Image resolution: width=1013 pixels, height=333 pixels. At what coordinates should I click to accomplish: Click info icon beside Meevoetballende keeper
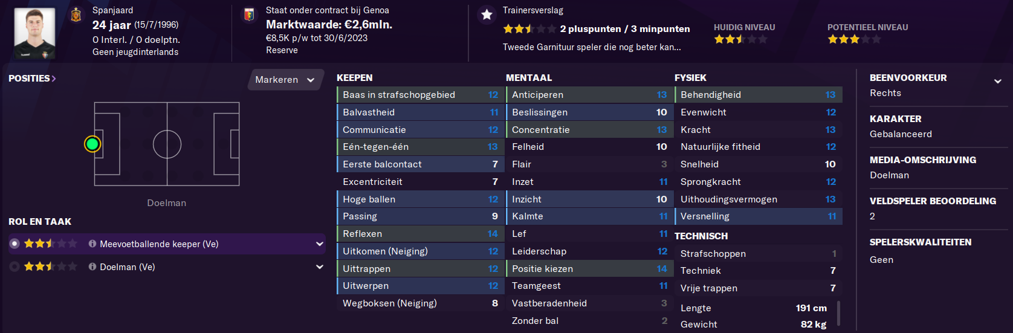tap(92, 244)
